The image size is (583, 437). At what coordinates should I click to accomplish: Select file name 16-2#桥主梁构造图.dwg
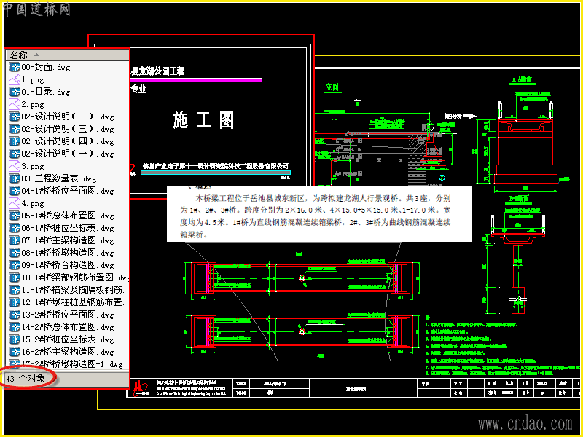click(68, 352)
